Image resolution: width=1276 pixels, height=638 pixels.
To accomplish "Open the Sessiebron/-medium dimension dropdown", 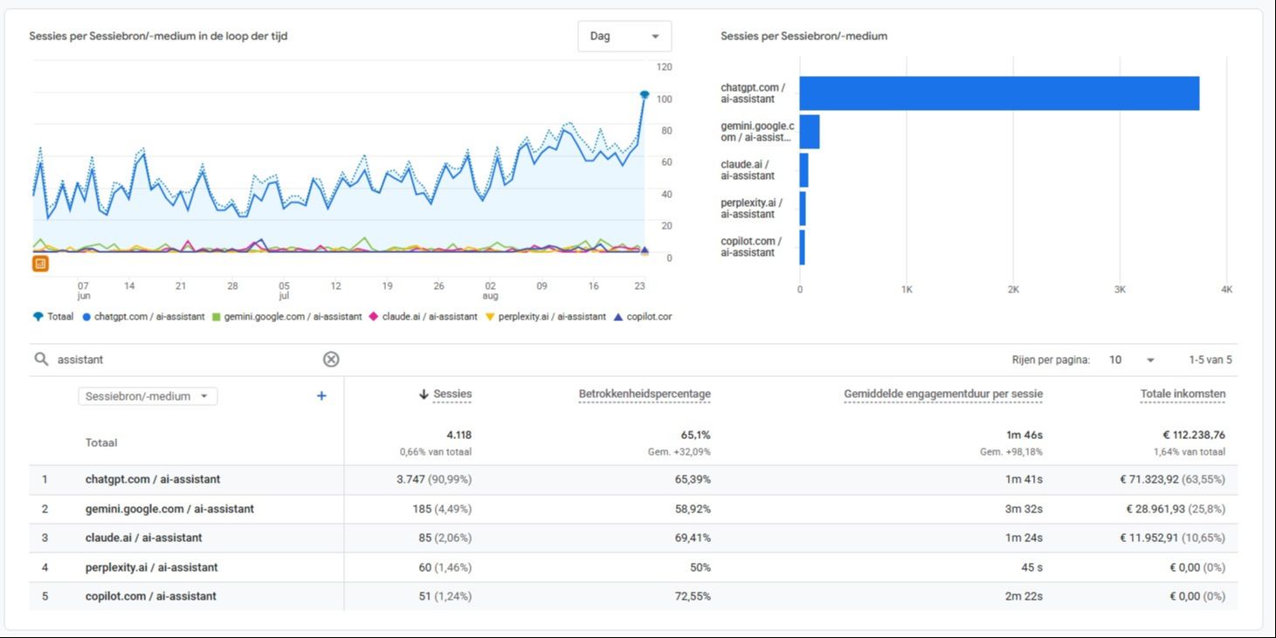I will 148,396.
